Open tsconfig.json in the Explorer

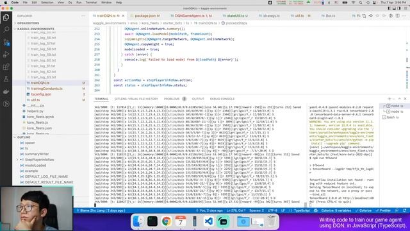point(41,94)
